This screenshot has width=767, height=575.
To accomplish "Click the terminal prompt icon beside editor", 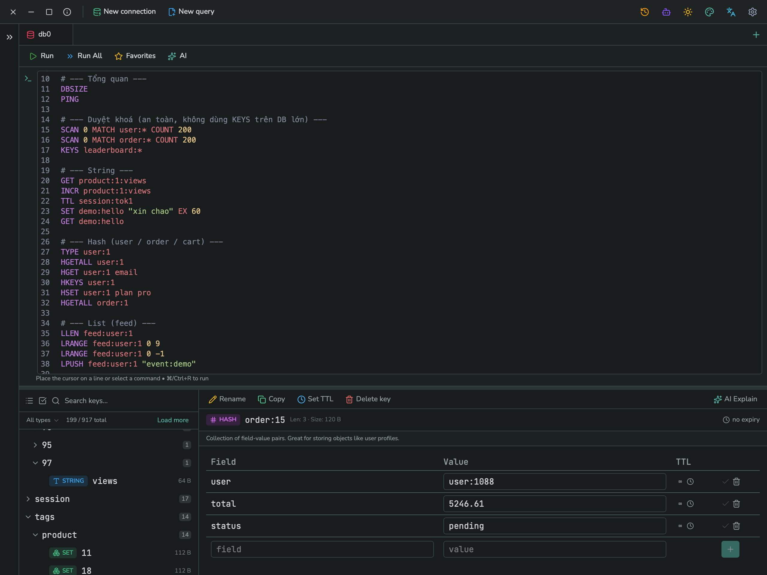I will (28, 79).
